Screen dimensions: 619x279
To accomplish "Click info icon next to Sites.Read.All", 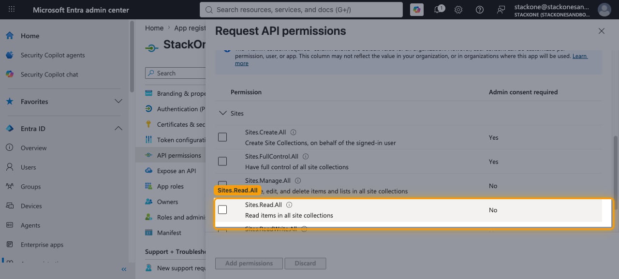I will [289, 205].
